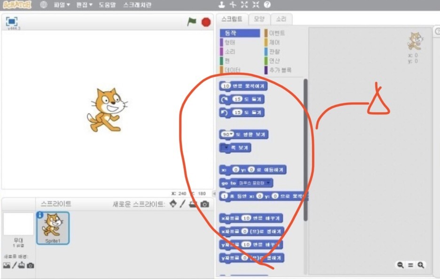Reset scripts area zoom
This screenshot has width=440, height=279.
(x=410, y=265)
